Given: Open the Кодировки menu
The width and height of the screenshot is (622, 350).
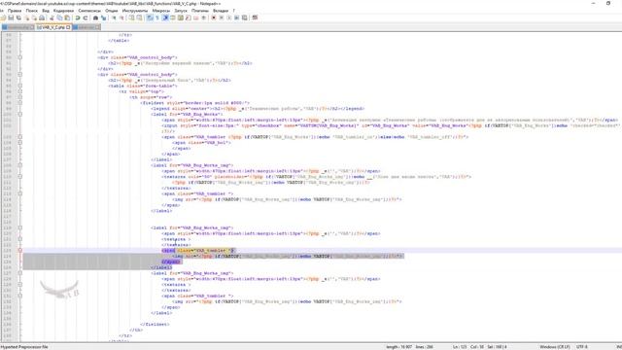Looking at the screenshot, I should (63, 11).
